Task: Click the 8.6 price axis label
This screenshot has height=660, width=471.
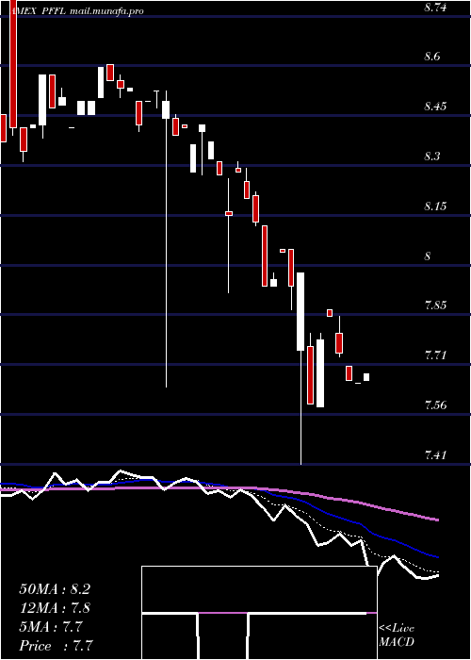Action: coord(432,57)
